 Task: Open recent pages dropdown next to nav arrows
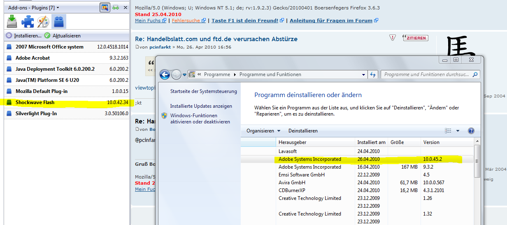tap(185, 75)
